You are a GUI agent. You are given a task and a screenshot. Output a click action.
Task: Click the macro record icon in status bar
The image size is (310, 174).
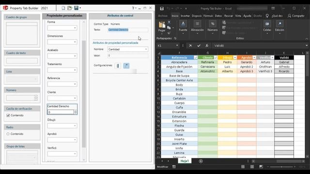(174, 167)
